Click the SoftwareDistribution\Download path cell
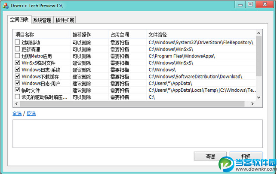The image size is (277, 175). [x=195, y=77]
